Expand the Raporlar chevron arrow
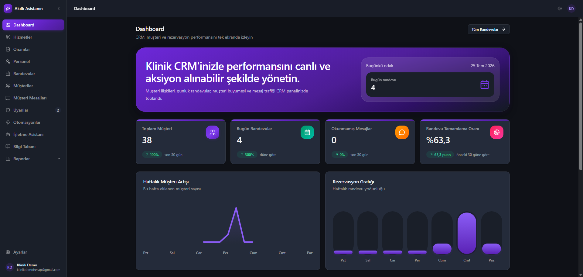 59,159
